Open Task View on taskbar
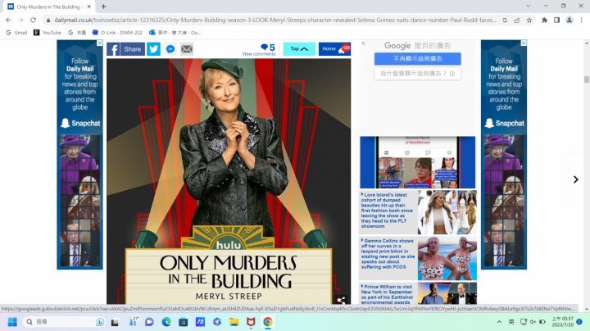 [115, 322]
